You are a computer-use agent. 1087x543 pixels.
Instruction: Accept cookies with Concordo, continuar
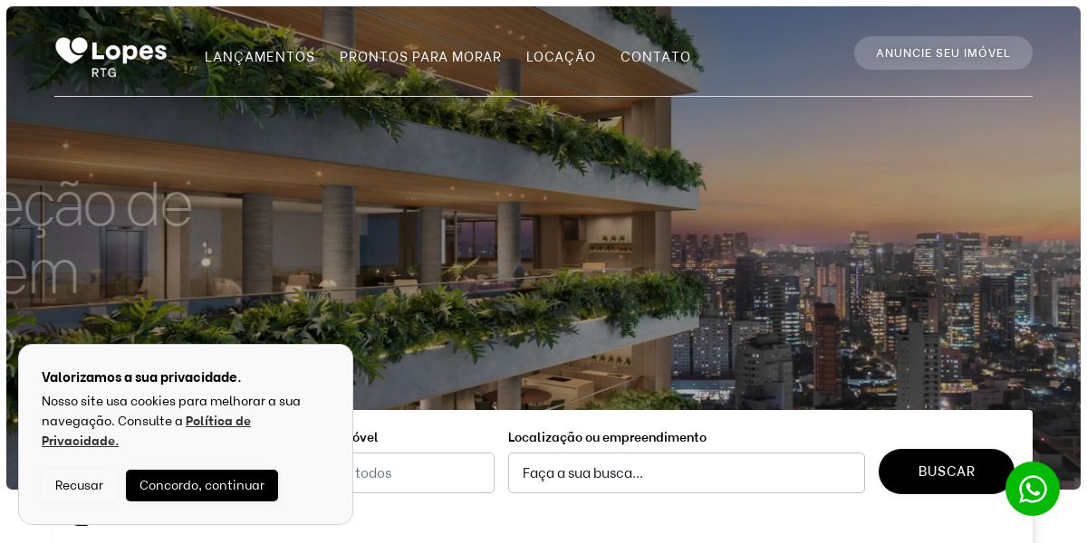coord(202,485)
